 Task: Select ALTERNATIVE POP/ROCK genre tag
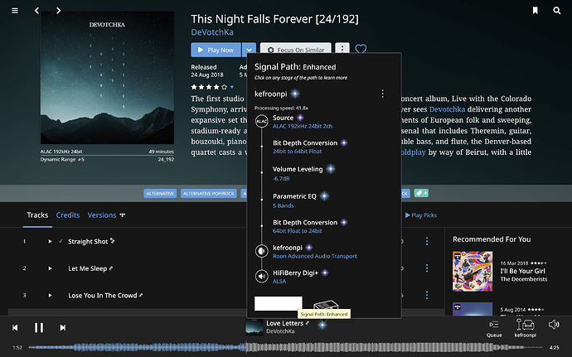pos(209,193)
